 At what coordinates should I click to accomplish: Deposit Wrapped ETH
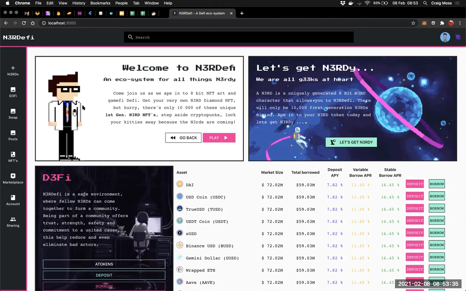415,269
